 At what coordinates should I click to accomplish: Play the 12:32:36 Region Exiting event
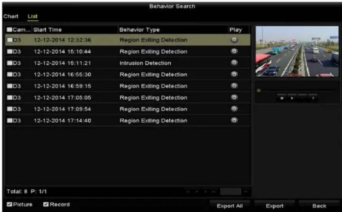coord(234,40)
